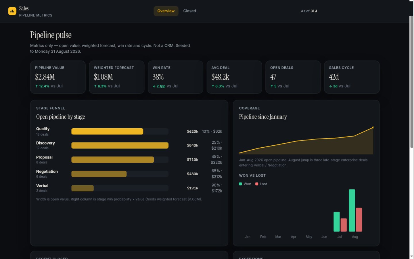Click the down arrow beside 3d vs Jul
Screen dimensions: 414x259
pos(330,86)
